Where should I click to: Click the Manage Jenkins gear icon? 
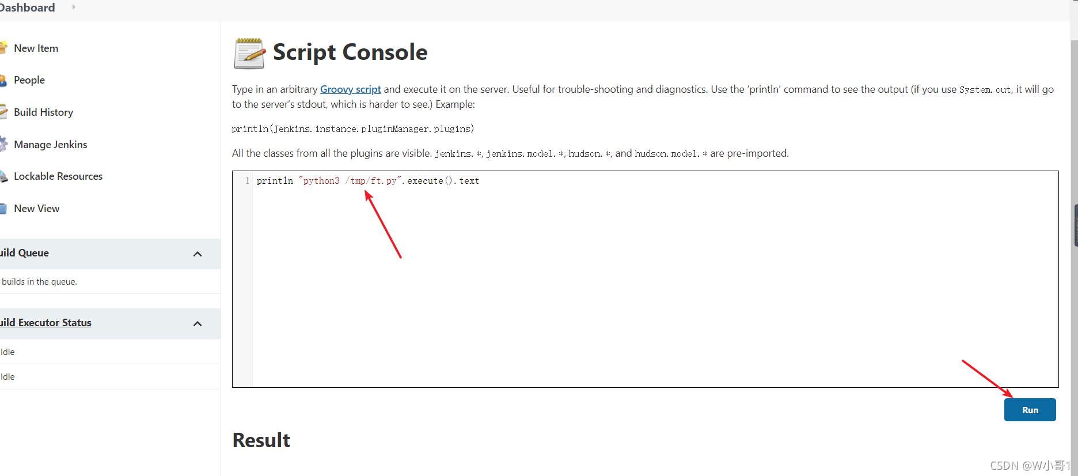3,144
